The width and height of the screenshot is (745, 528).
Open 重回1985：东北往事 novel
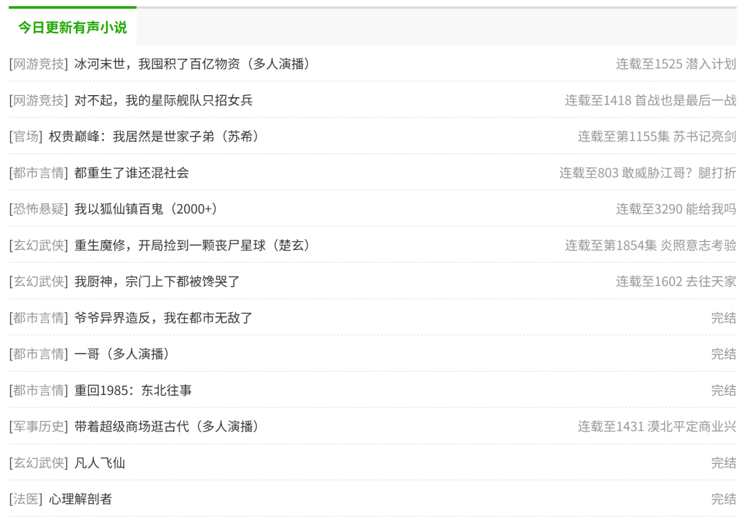[133, 391]
